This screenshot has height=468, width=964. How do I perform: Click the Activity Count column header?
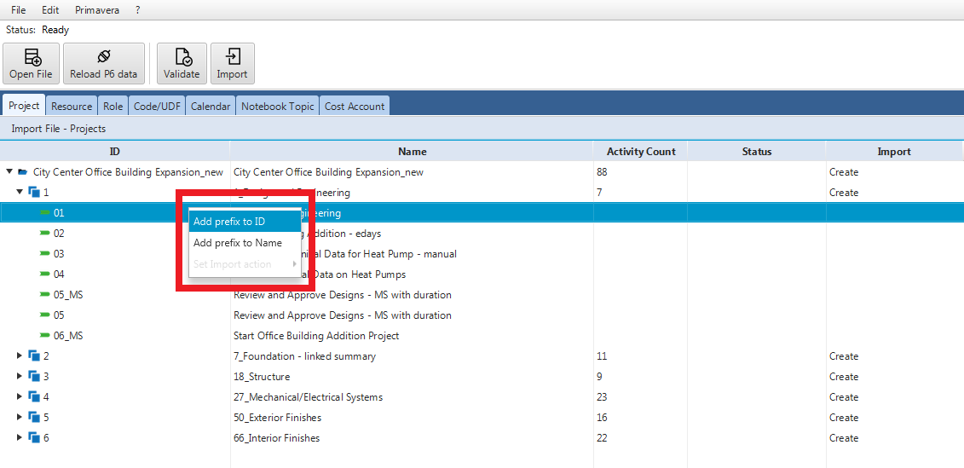[641, 152]
